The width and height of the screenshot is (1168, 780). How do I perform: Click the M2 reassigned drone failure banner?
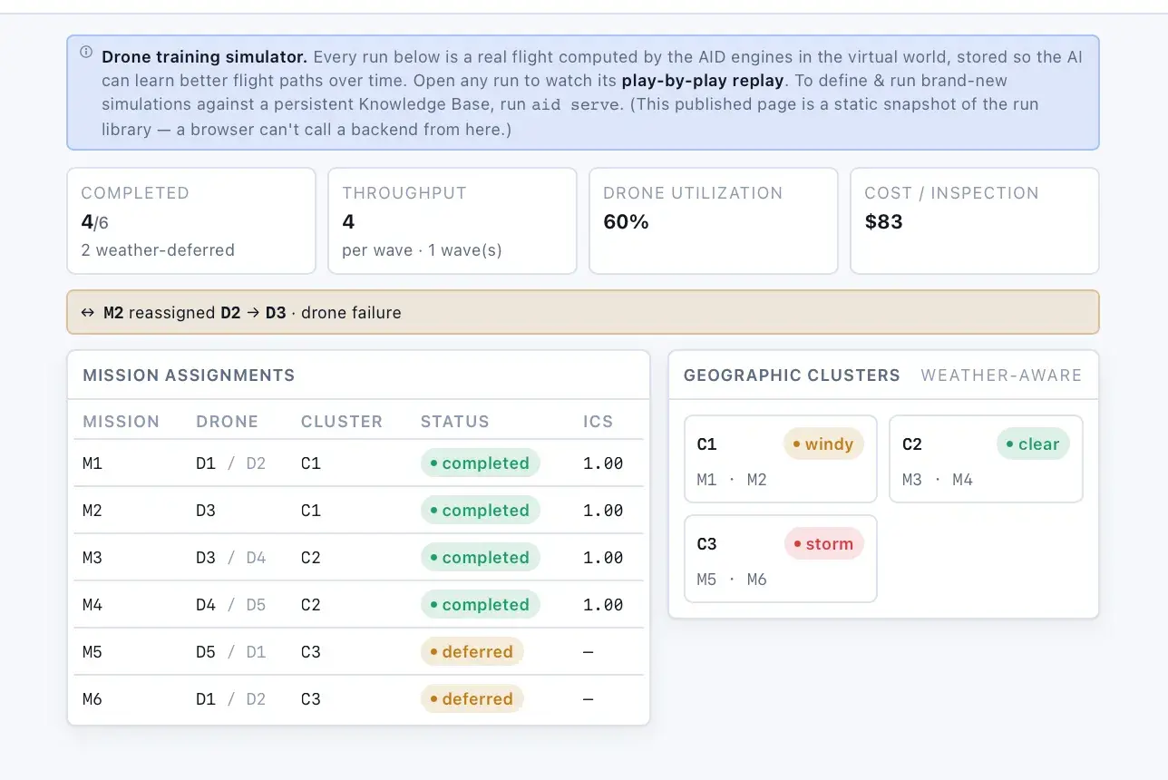(583, 312)
